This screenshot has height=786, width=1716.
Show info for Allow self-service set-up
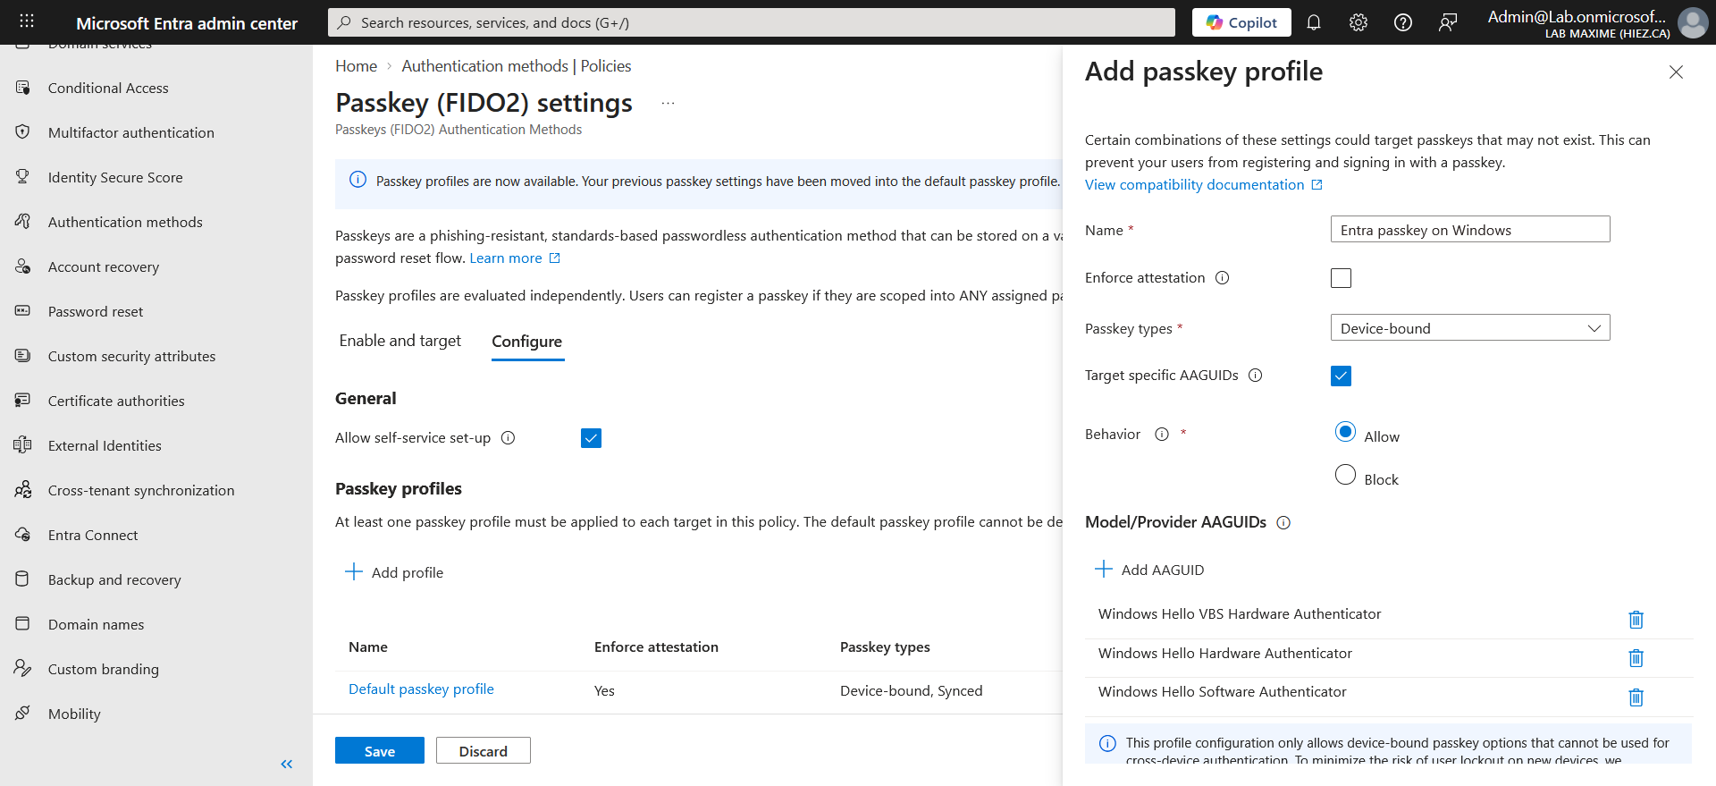(x=509, y=438)
